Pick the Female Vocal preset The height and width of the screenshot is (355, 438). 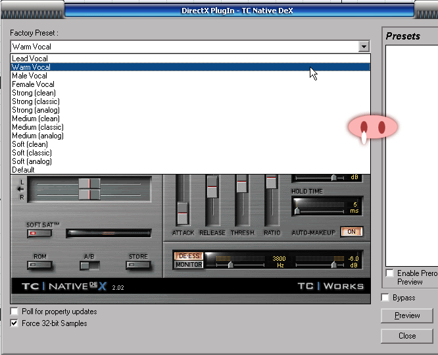click(x=191, y=84)
